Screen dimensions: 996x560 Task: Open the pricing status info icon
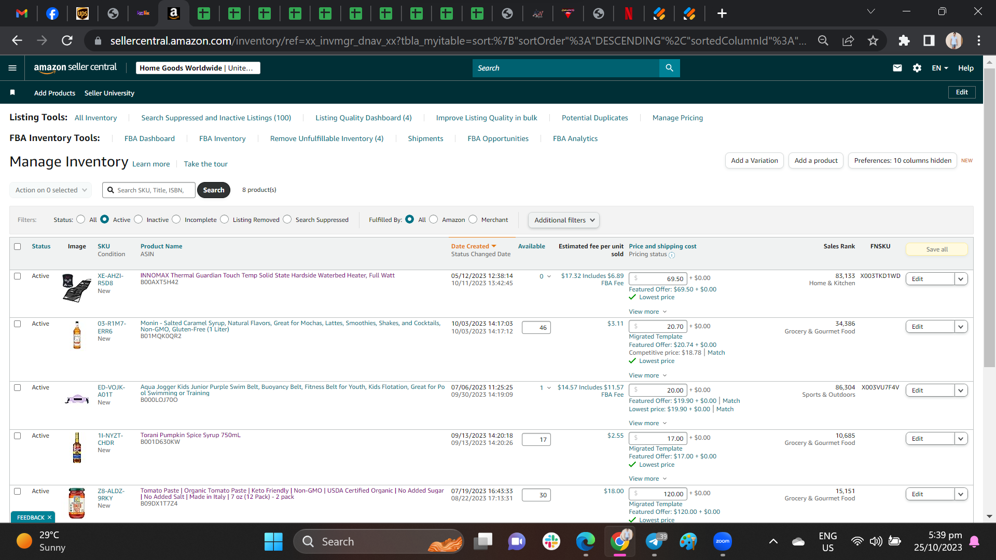tap(672, 255)
